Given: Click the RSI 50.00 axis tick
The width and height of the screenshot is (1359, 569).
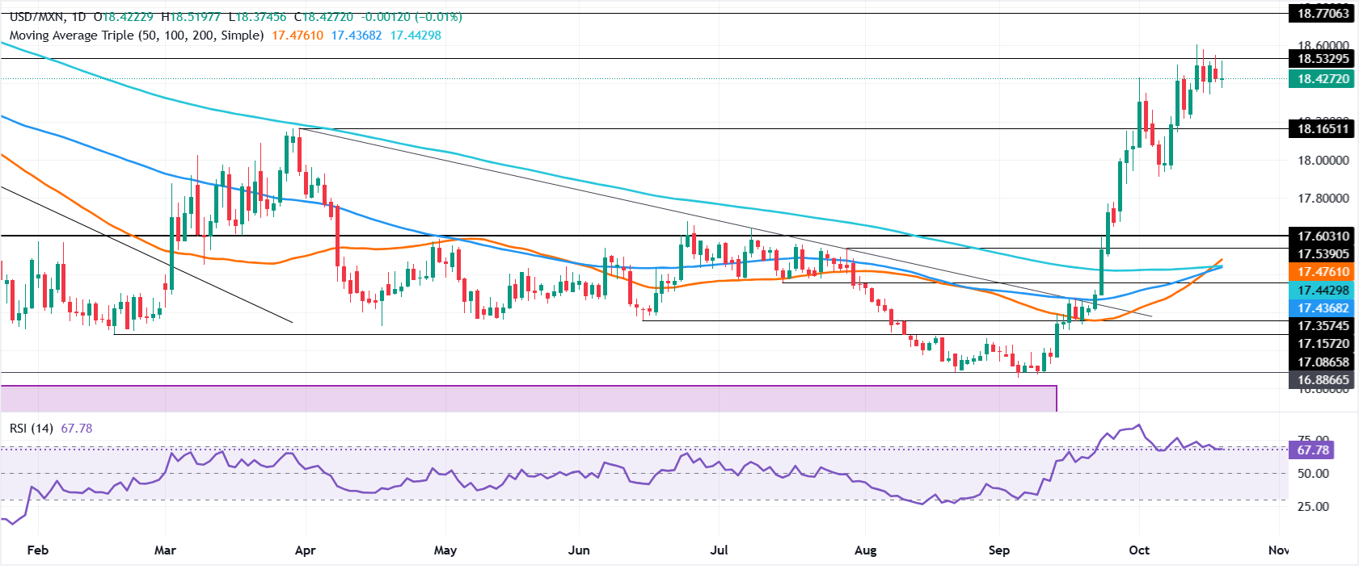Looking at the screenshot, I should point(1314,474).
